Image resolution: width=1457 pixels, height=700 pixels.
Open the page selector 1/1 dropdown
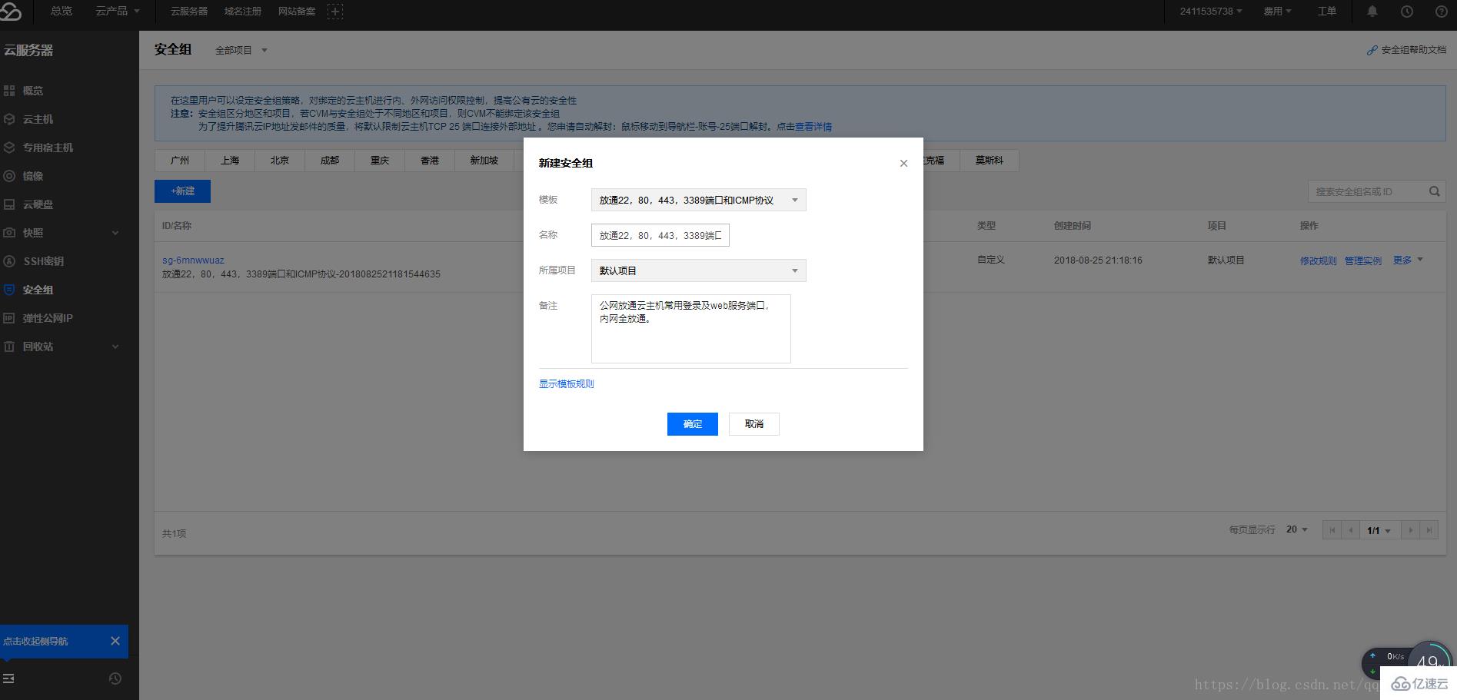(x=1380, y=530)
